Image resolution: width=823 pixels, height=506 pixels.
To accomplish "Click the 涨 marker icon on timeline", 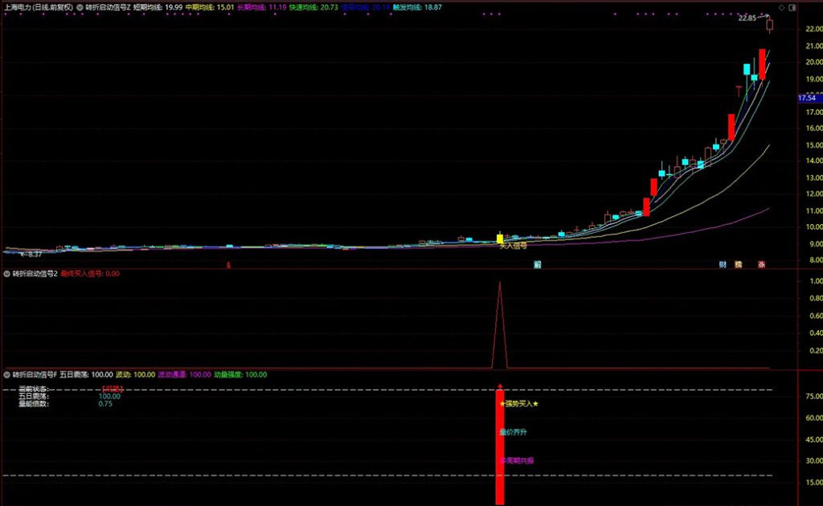I will click(761, 263).
